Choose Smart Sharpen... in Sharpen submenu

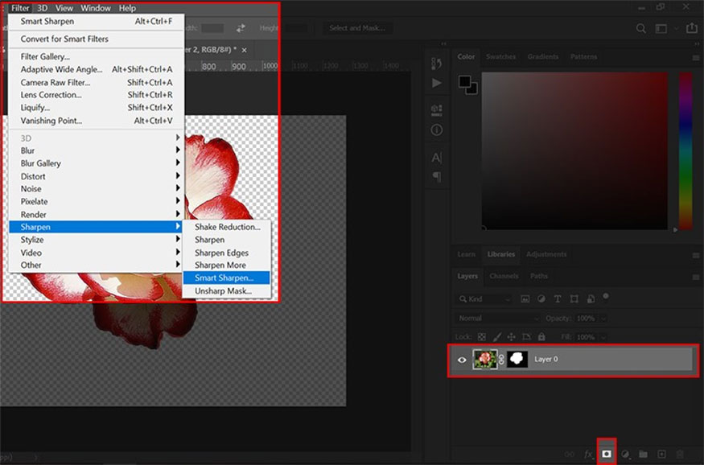[226, 278]
